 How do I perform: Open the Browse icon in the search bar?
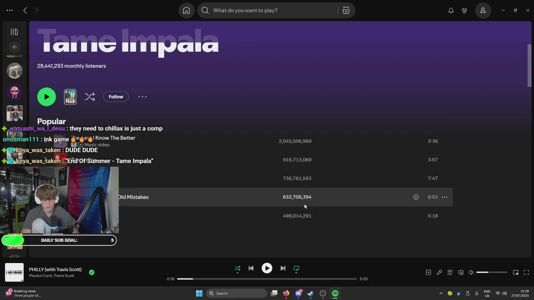click(x=346, y=10)
